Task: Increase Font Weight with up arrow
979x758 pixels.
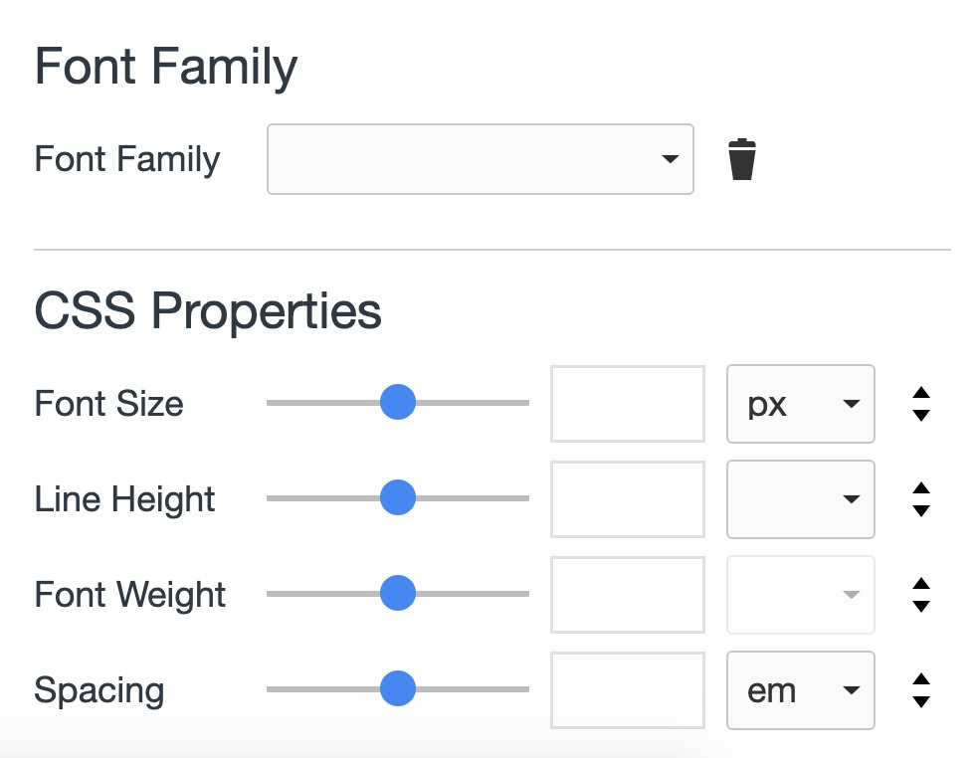Action: pyautogui.click(x=921, y=584)
